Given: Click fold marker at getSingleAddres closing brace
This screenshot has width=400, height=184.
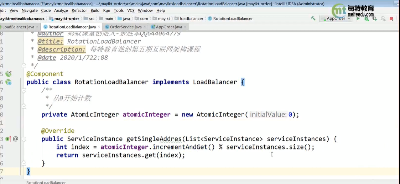Looking at the screenshot, I should 24,163.
